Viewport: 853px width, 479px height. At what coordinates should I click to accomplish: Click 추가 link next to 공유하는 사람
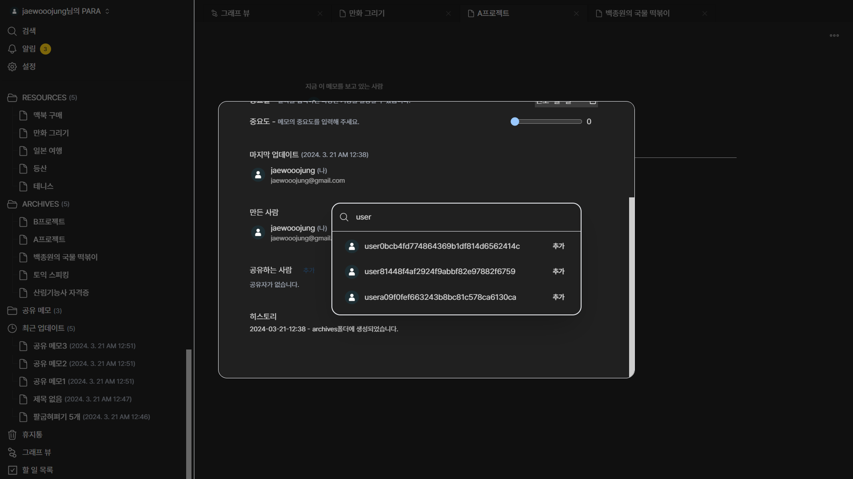(x=308, y=270)
